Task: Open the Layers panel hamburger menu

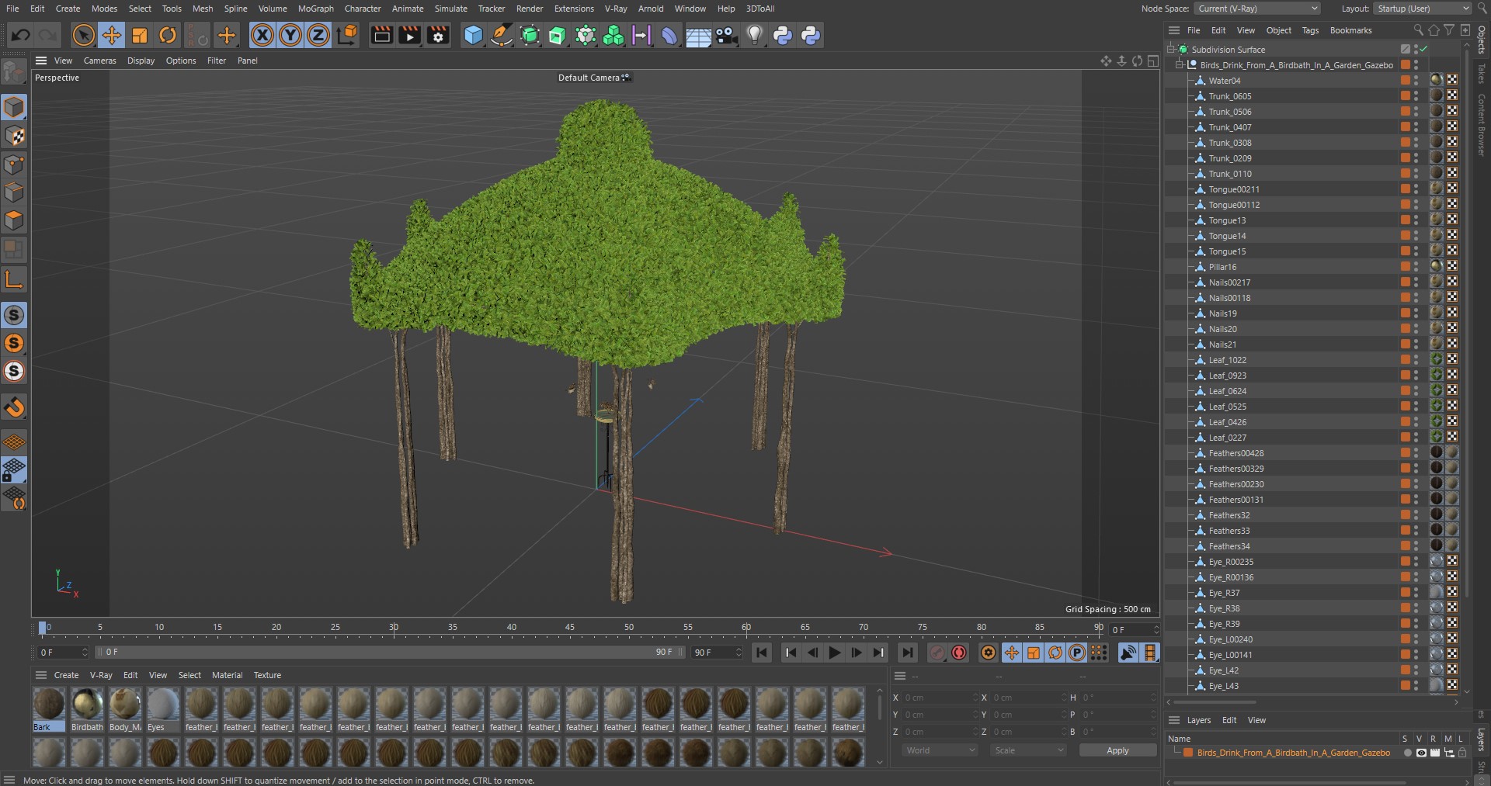Action: (x=1174, y=720)
